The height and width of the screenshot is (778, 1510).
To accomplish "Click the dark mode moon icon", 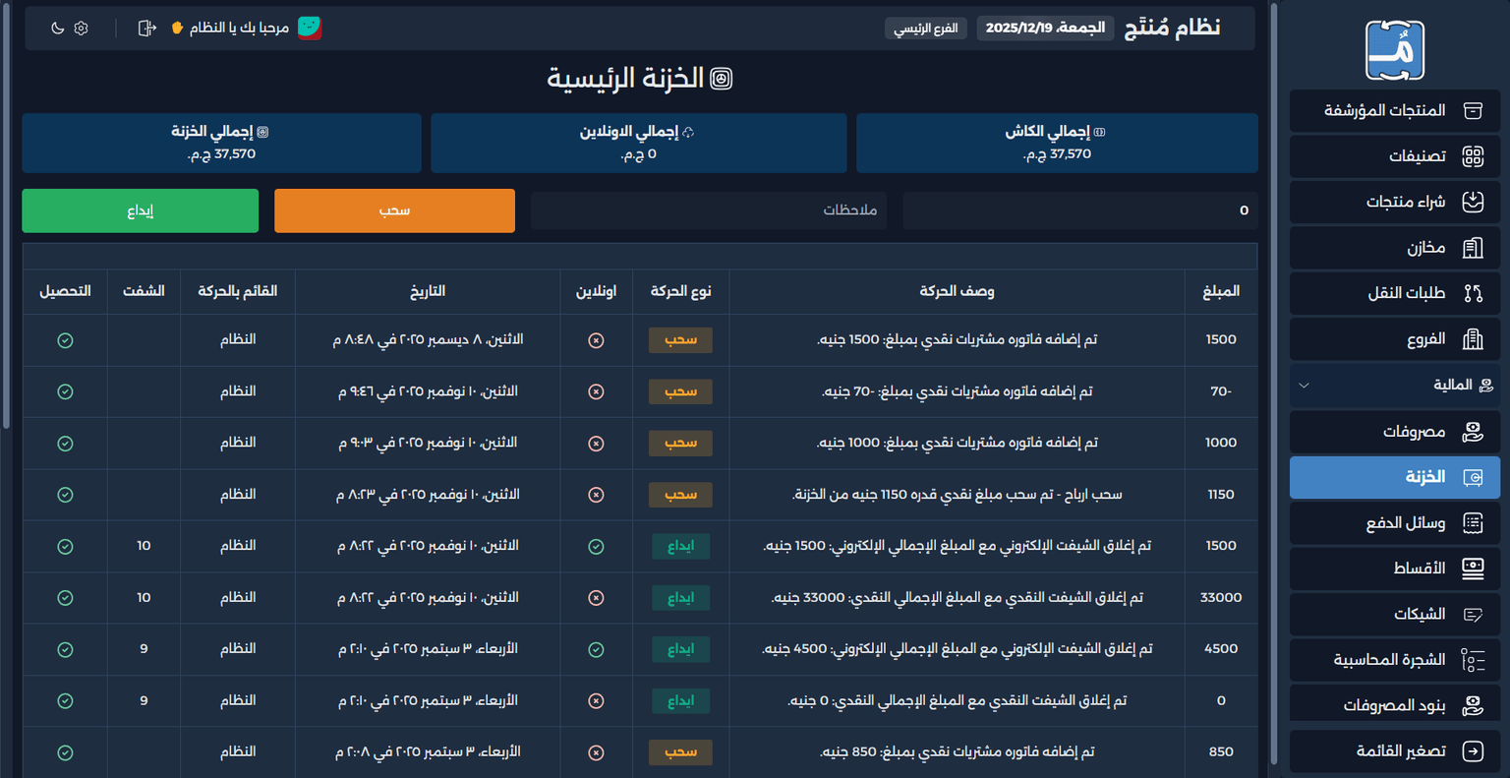I will tap(58, 29).
